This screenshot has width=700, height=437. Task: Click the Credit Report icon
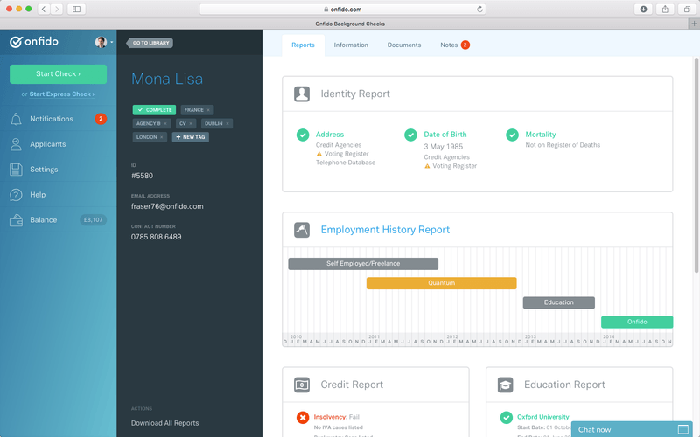302,385
